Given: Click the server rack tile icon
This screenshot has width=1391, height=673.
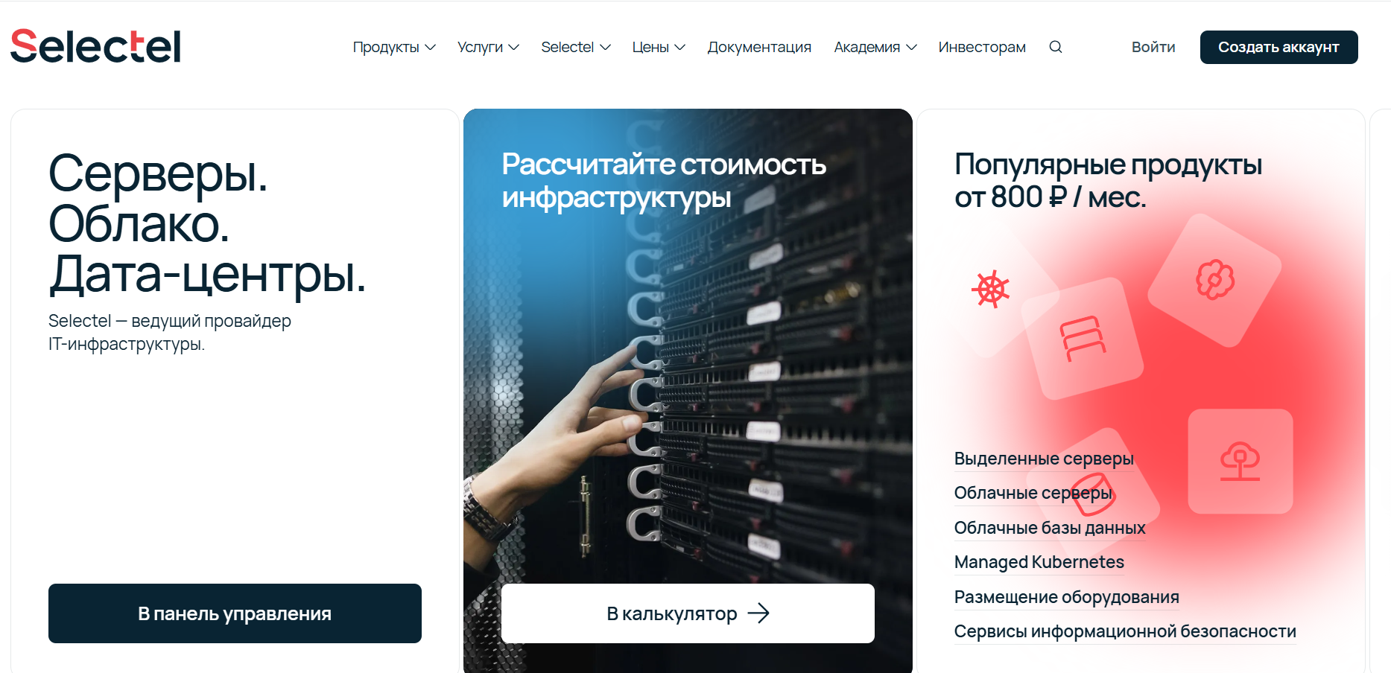Looking at the screenshot, I should pyautogui.click(x=1083, y=339).
